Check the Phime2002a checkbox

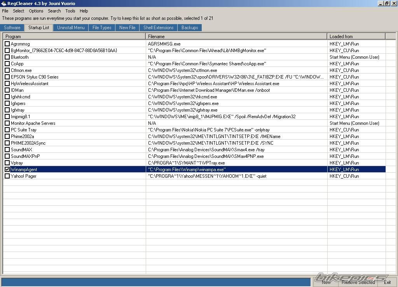coord(7,136)
